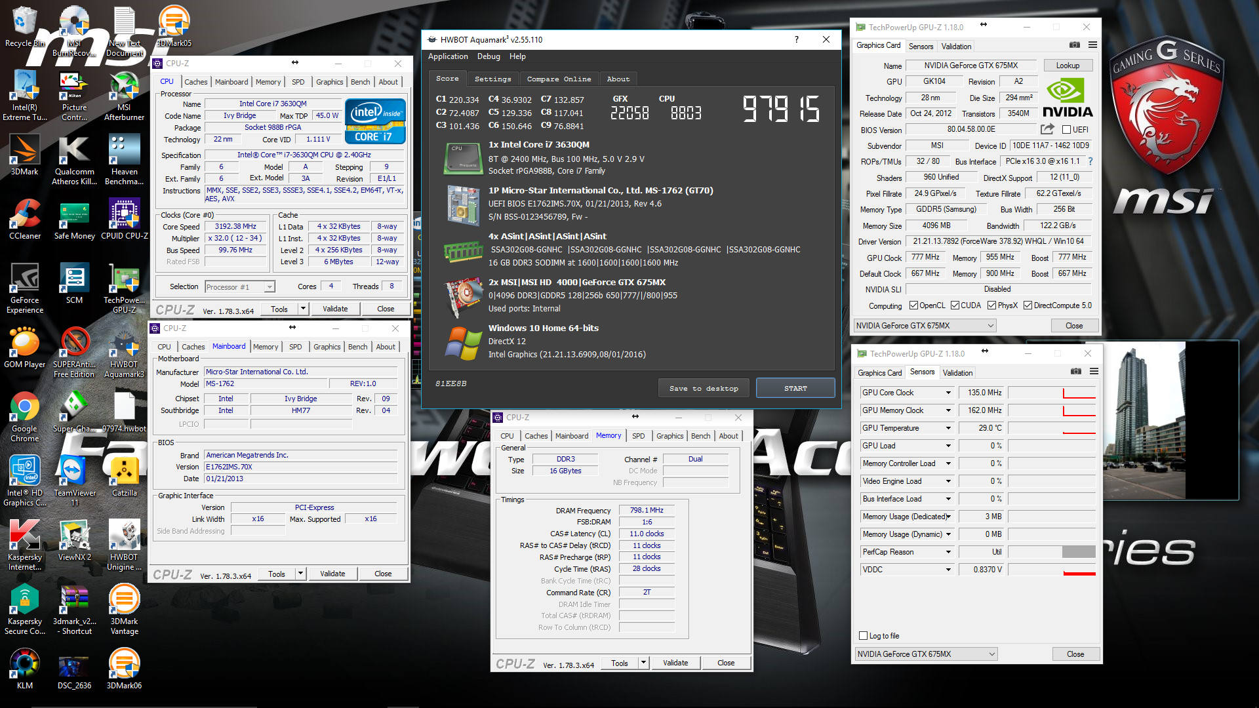Expand the GPU Temperature sensor dropdown
This screenshot has height=708, width=1259.
tap(948, 428)
